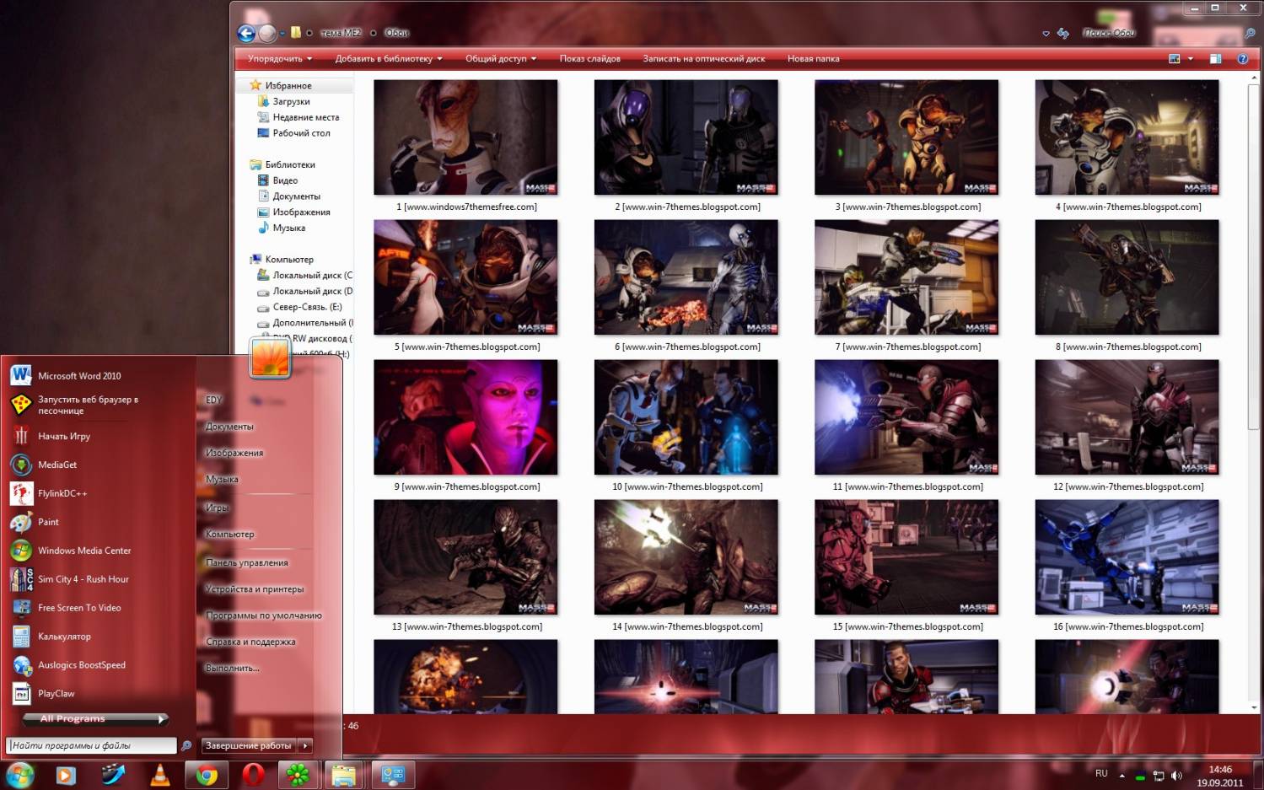
Task: Click 'Найти программы и файлы' search box
Action: point(91,745)
